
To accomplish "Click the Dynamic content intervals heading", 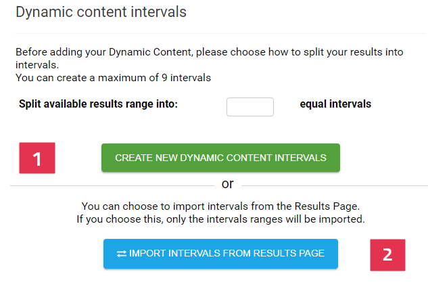I will (x=101, y=12).
